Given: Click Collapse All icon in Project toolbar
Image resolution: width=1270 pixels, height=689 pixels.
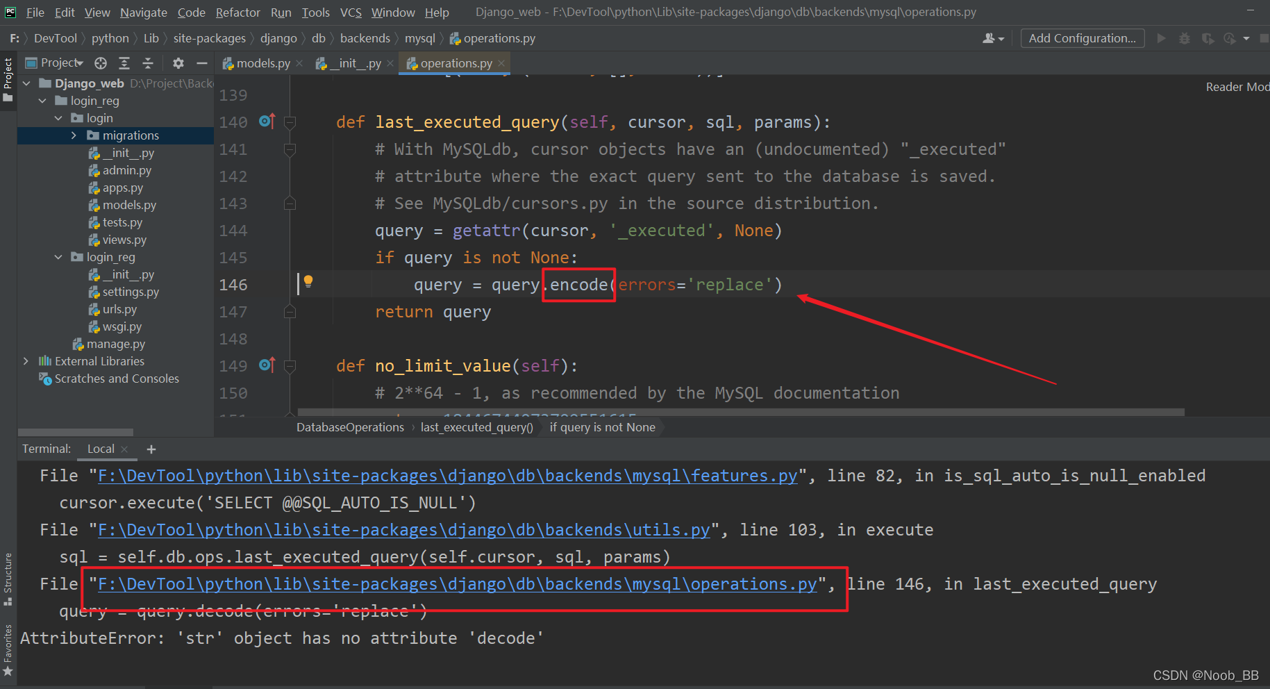Looking at the screenshot, I should click(x=148, y=63).
